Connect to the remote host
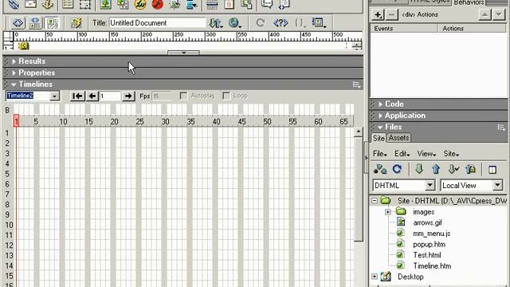Screen dimensions: 510x287 pyautogui.click(x=380, y=169)
